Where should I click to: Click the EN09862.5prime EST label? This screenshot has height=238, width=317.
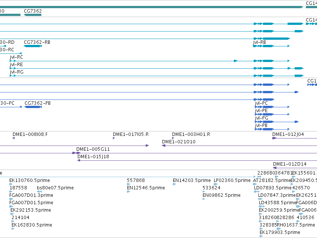(x=222, y=195)
